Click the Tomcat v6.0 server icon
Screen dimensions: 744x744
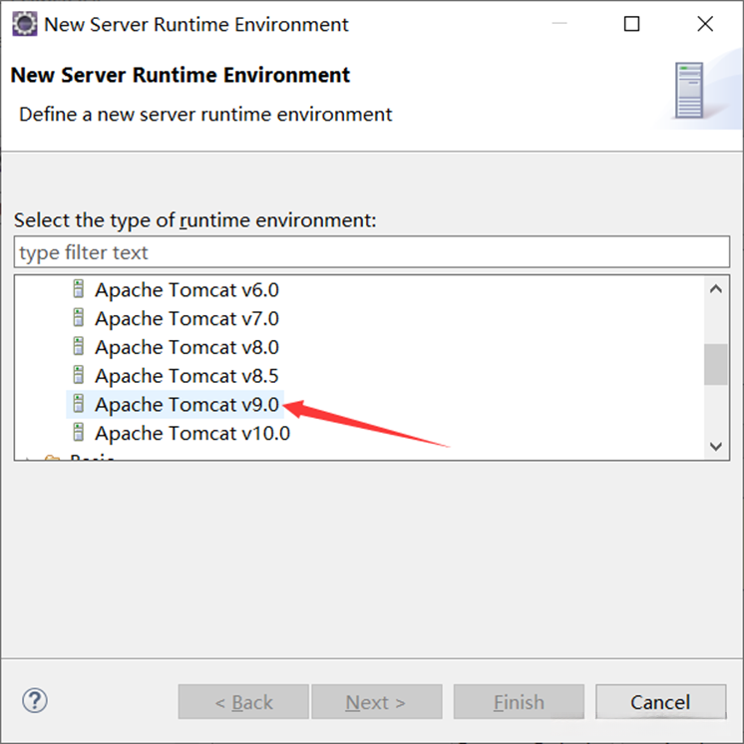pos(79,290)
